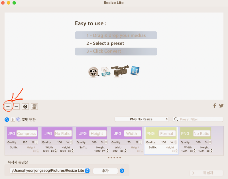This screenshot has width=228, height=179.
Task: Click the 추가 button
Action: 105,171
